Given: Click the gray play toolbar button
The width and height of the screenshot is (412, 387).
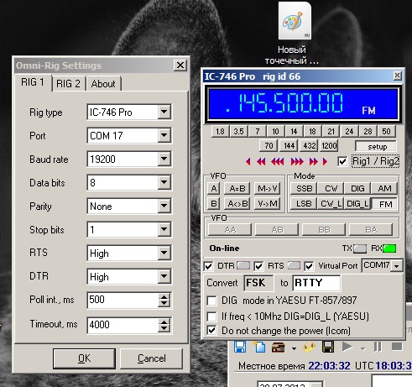Looking at the screenshot, I should 347,347.
